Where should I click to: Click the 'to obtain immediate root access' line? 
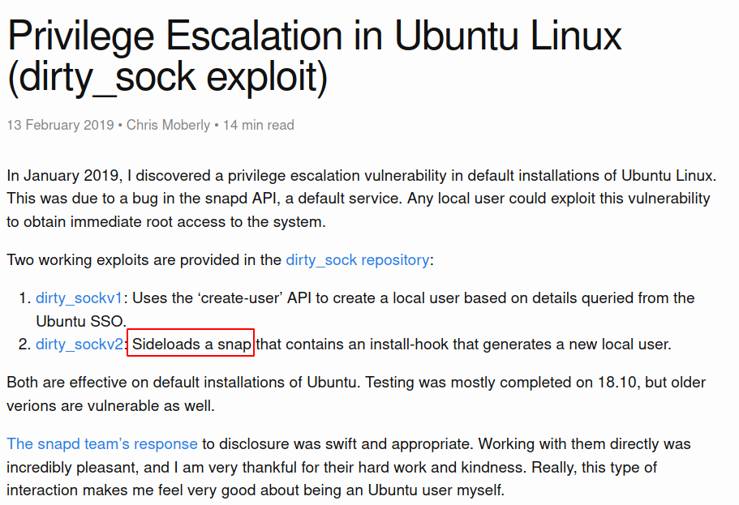[166, 222]
